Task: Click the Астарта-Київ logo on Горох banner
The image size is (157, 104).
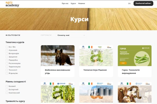Action: pyautogui.click(x=146, y=48)
